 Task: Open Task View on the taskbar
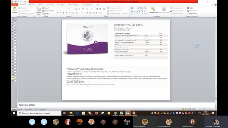pyautogui.click(x=64, y=113)
